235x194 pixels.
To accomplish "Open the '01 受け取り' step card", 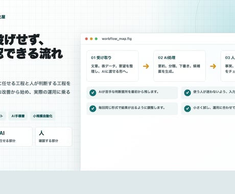I will pos(112,66).
